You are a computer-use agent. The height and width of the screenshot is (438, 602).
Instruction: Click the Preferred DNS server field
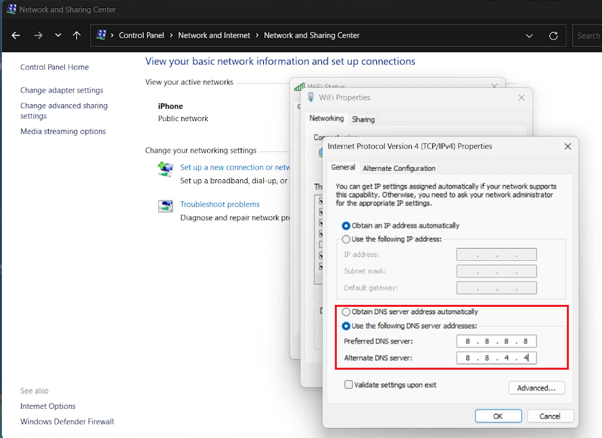click(x=496, y=341)
